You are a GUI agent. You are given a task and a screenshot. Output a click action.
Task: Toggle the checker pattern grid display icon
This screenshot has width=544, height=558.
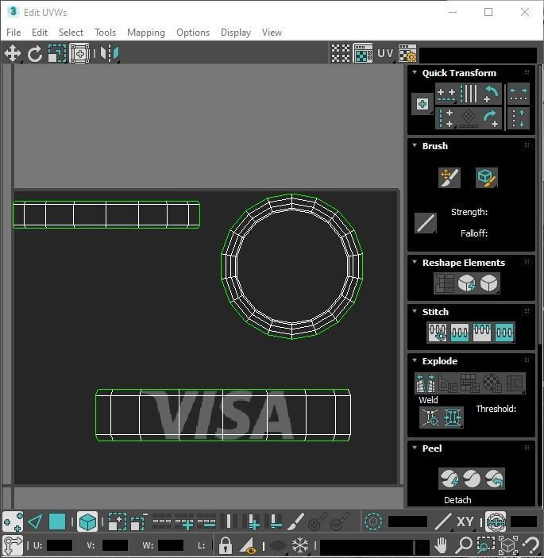coord(341,54)
